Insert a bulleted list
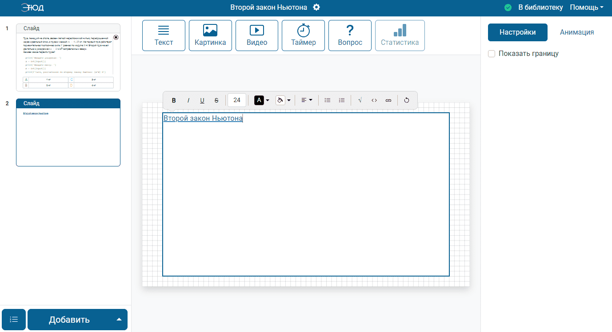This screenshot has height=332, width=612. click(x=328, y=100)
